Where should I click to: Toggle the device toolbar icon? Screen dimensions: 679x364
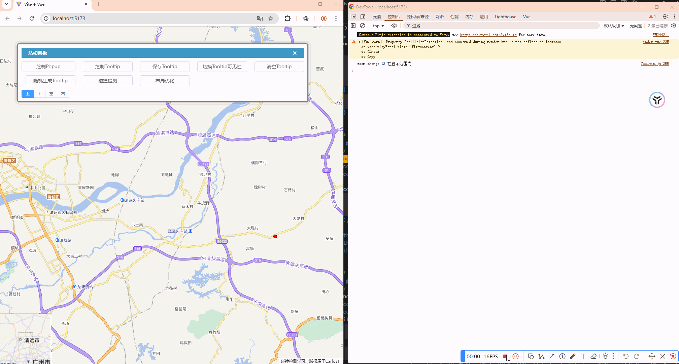pyautogui.click(x=363, y=16)
